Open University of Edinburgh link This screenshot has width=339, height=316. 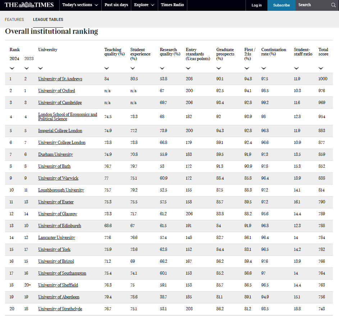60,226
